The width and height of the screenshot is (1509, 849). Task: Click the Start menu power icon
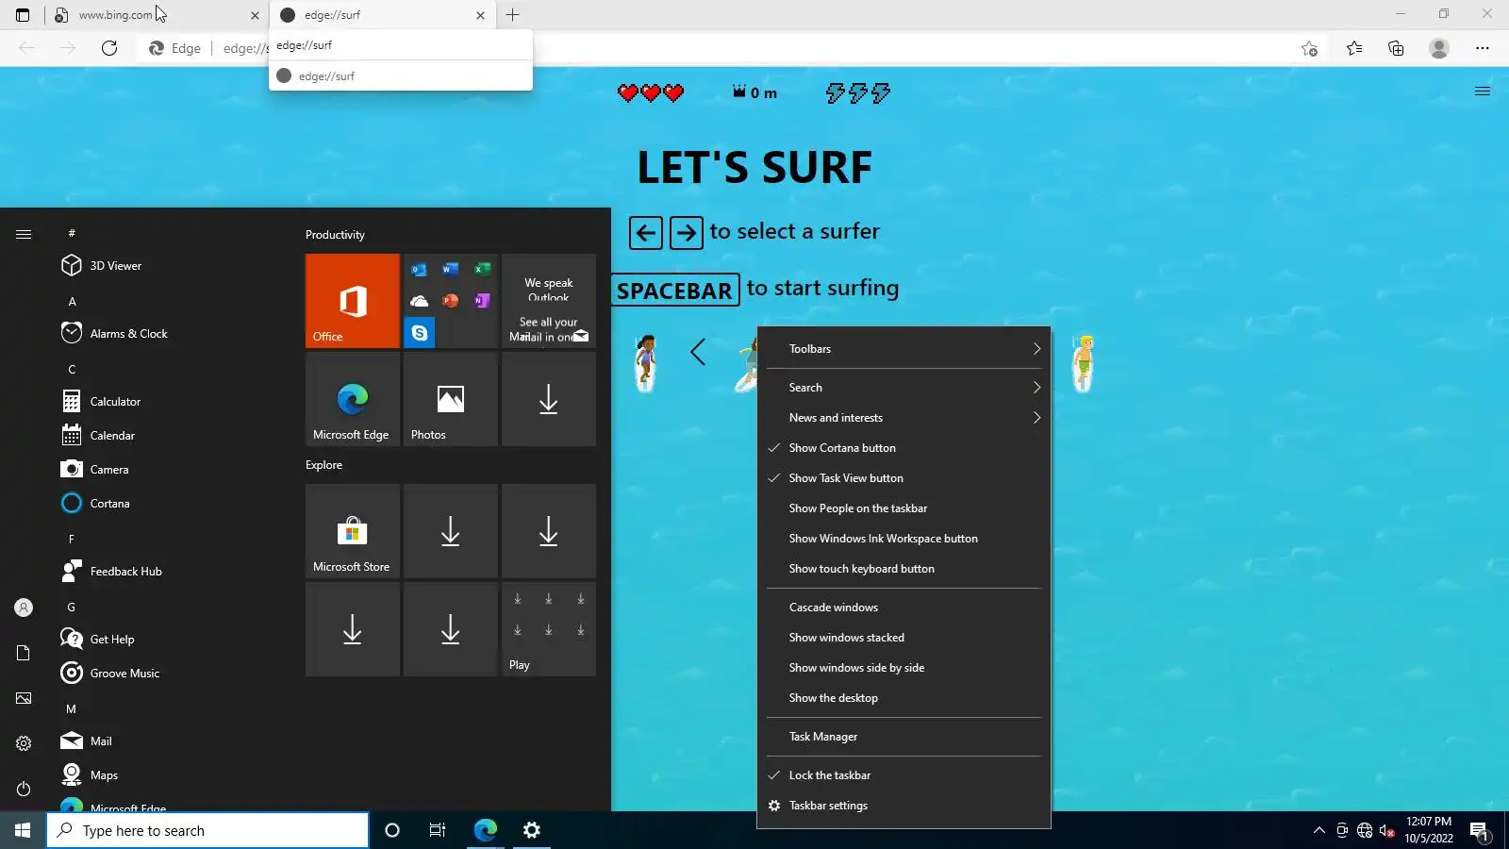click(24, 789)
